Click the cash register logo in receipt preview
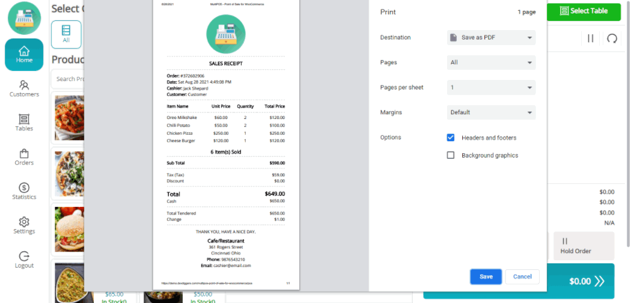This screenshot has width=631, height=303. pyautogui.click(x=226, y=34)
